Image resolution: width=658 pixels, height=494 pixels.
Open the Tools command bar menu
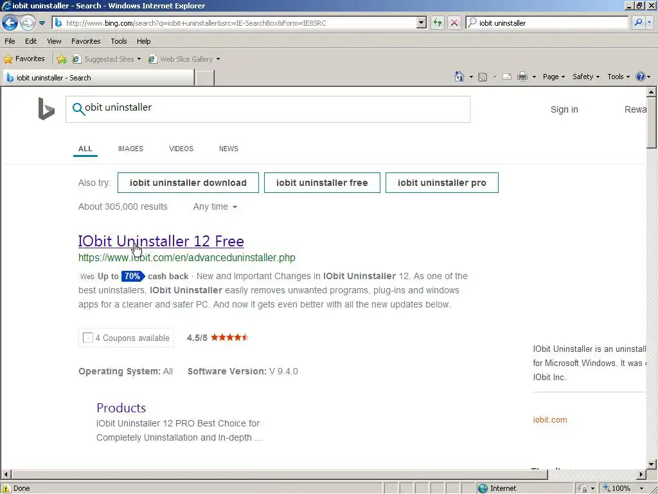(618, 77)
